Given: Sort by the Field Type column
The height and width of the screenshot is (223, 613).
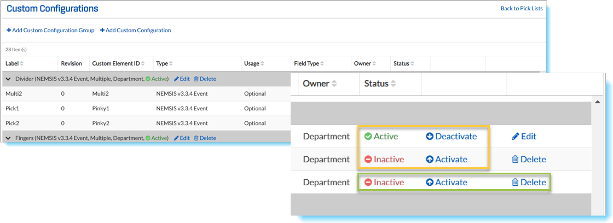Looking at the screenshot, I should coord(309,63).
